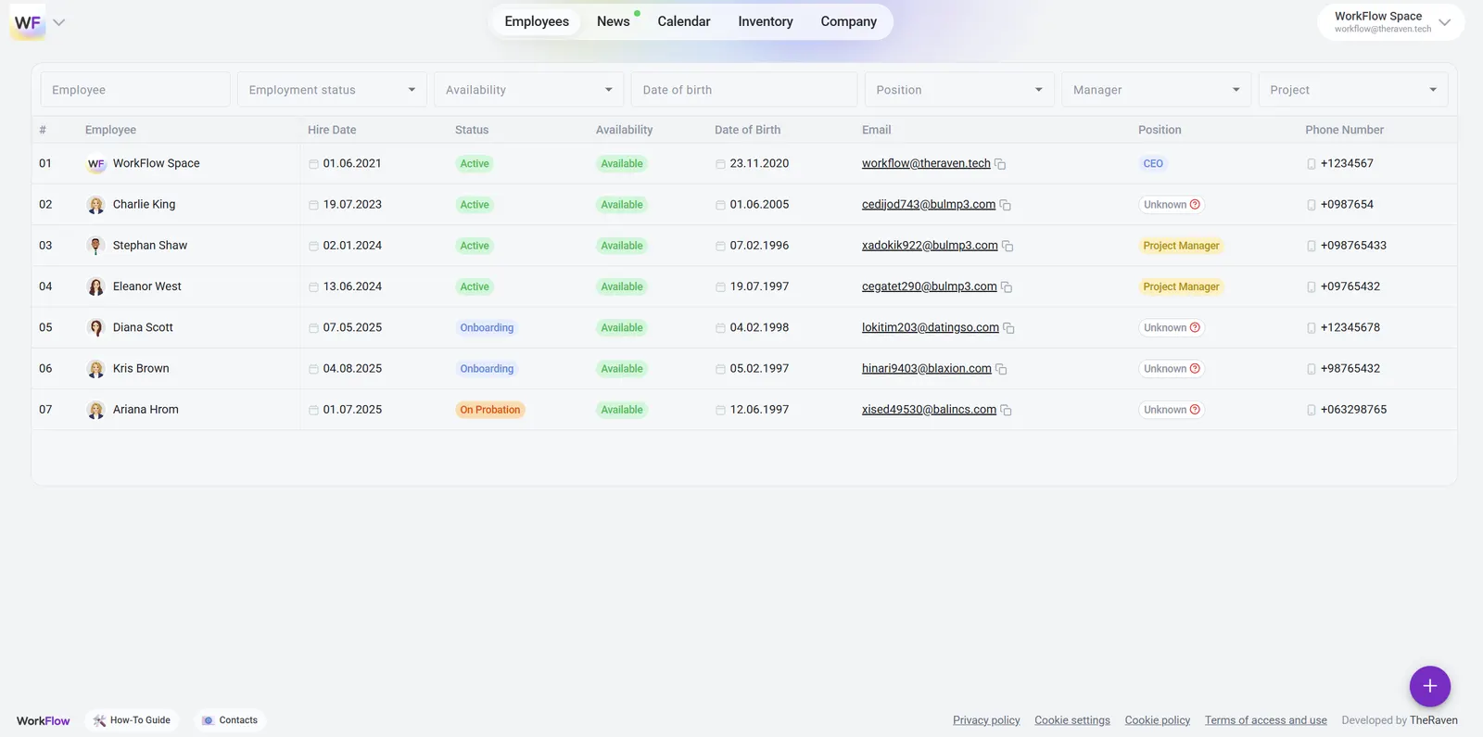Viewport: 1483px width, 737px height.
Task: Click the WF logo icon
Action: coord(27,22)
